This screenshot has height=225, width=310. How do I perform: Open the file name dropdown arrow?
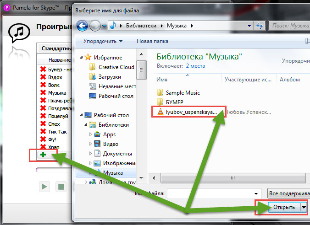coord(256,193)
